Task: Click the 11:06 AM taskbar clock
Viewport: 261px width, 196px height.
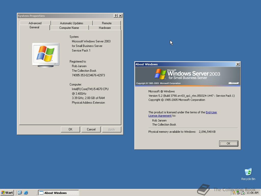Action: [x=252, y=193]
